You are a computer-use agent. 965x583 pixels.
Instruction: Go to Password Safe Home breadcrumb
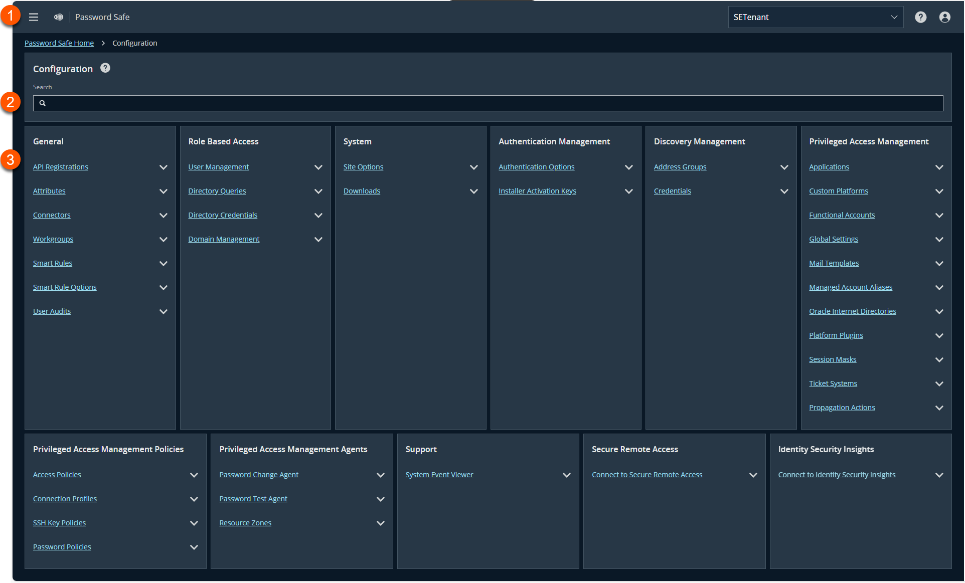(x=59, y=43)
